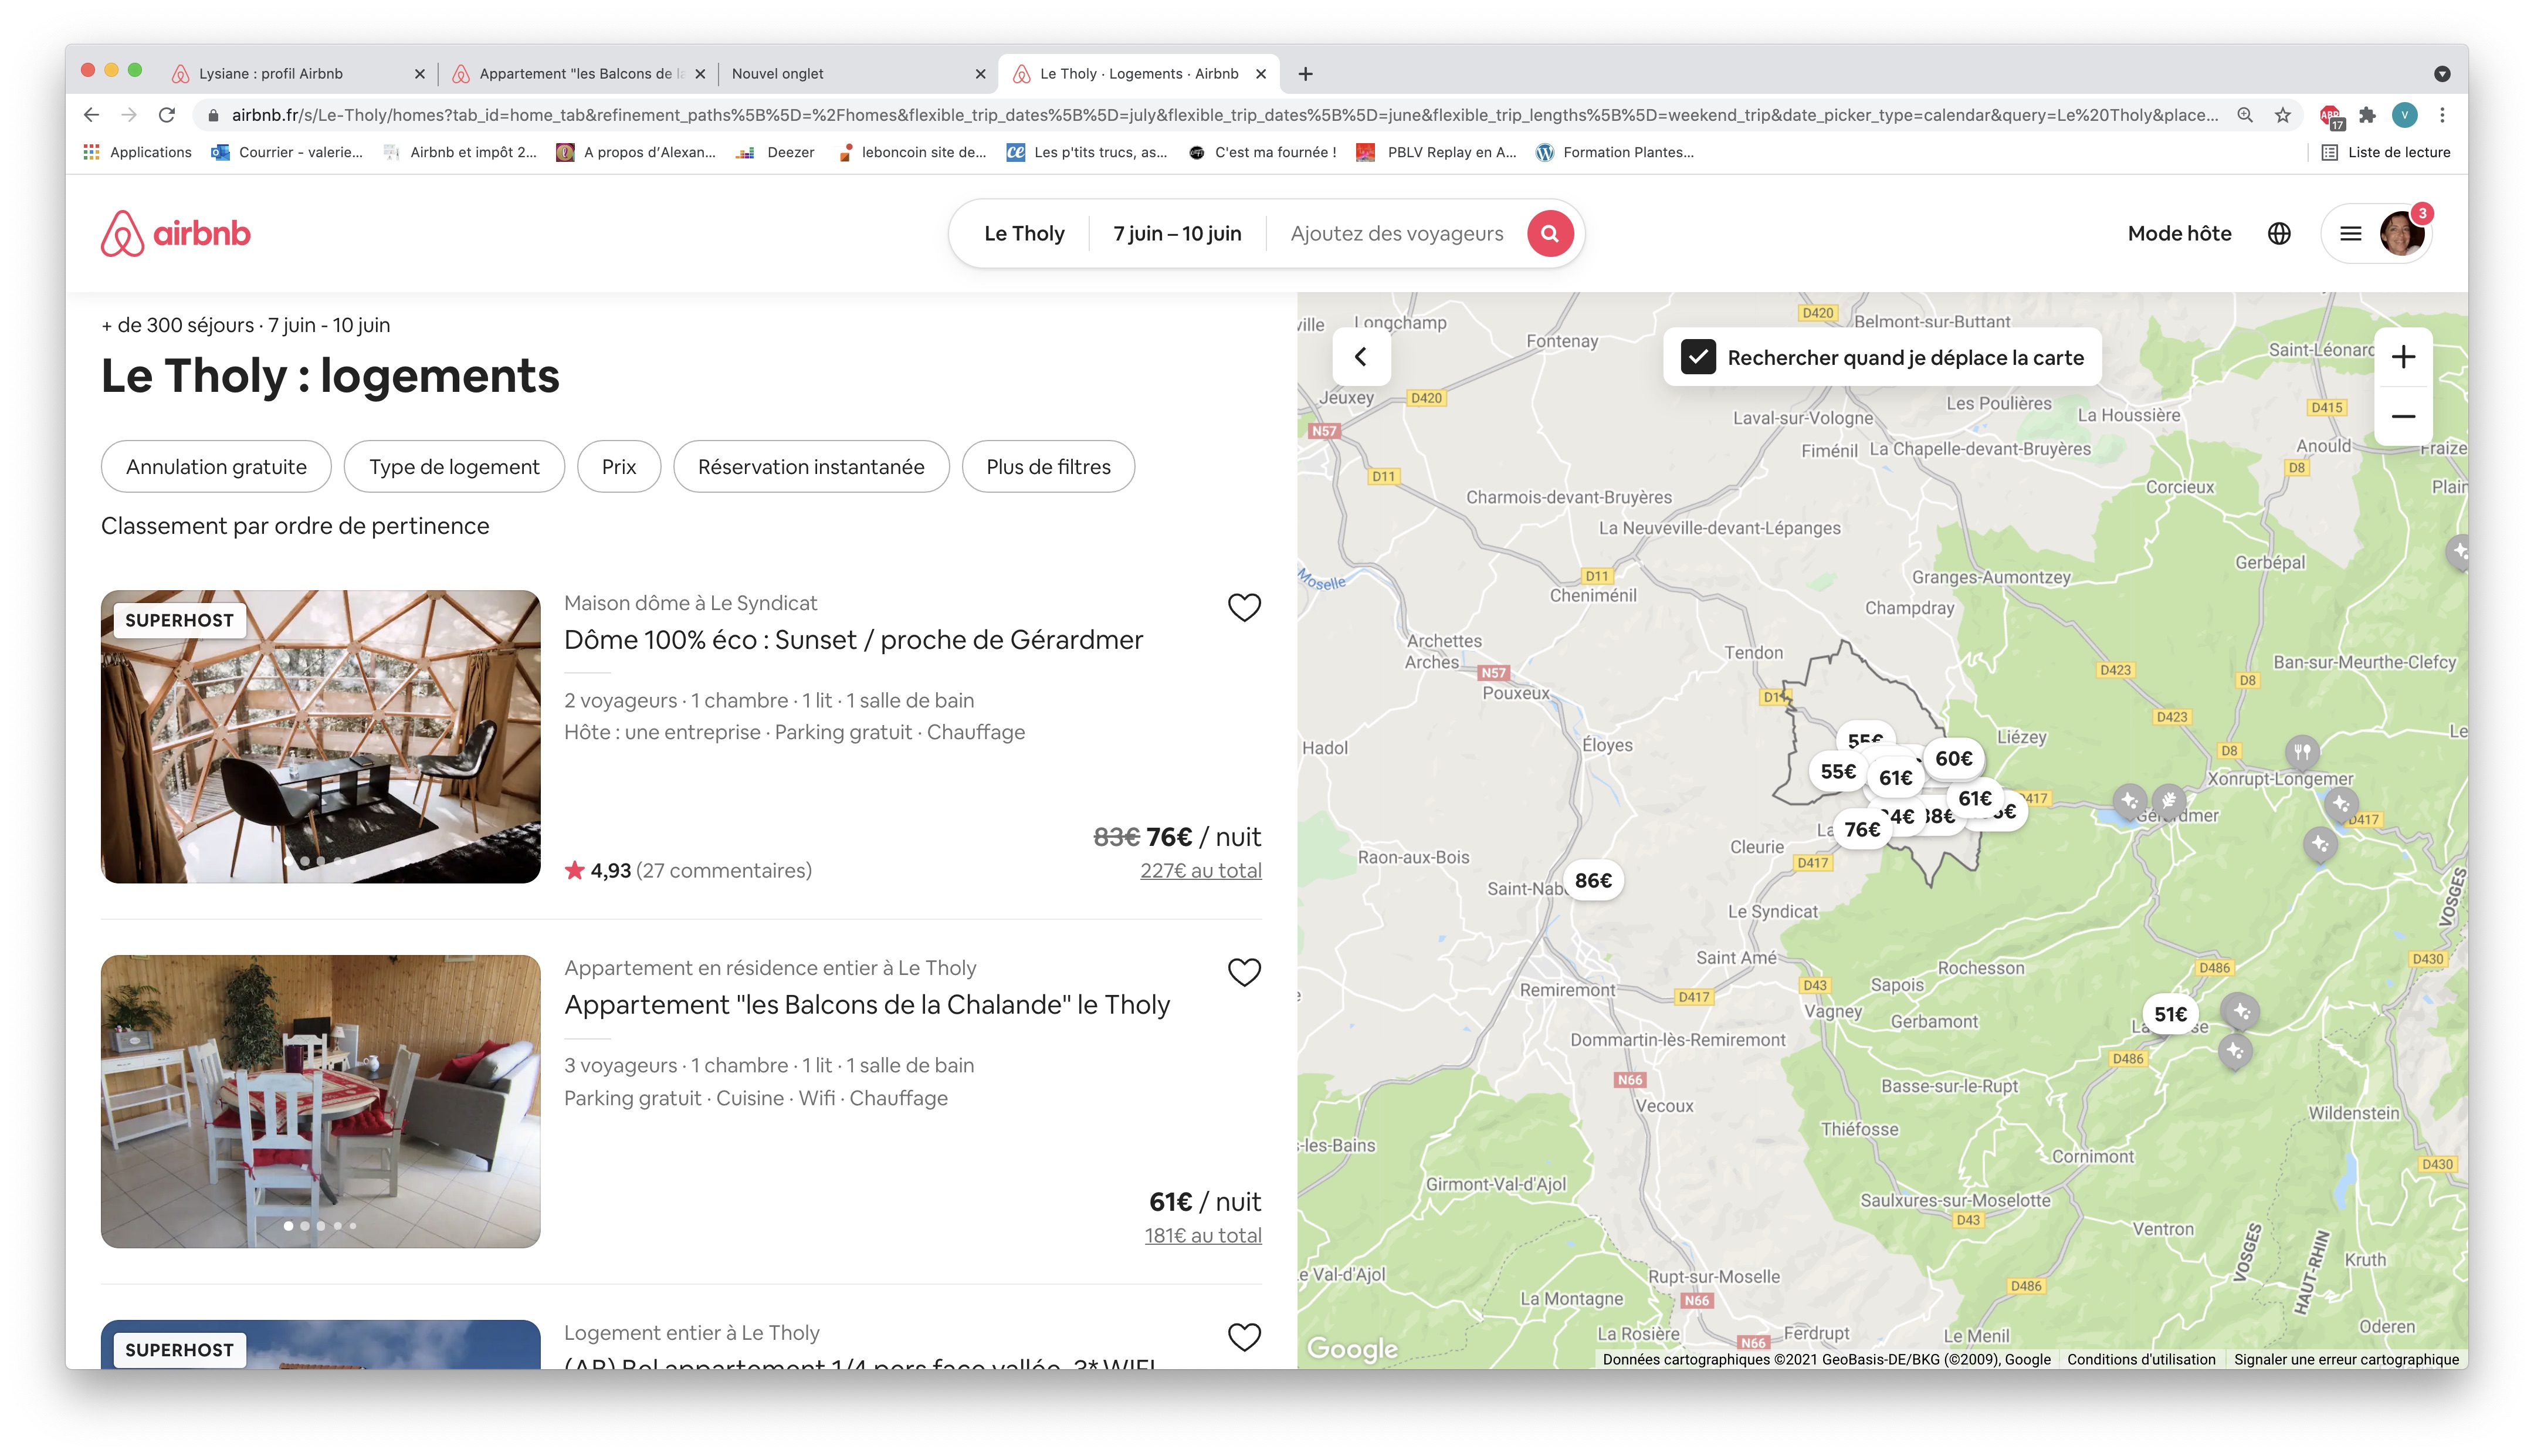Image resolution: width=2534 pixels, height=1456 pixels.
Task: Click the Mode hôte link
Action: click(2179, 233)
